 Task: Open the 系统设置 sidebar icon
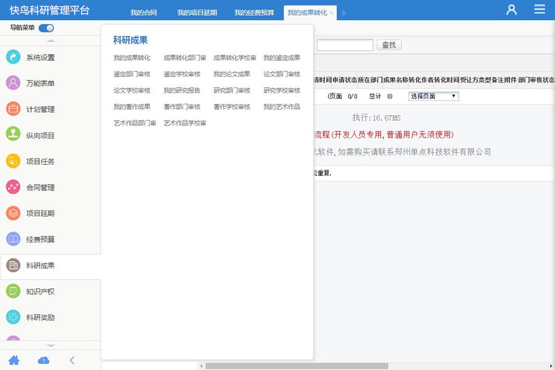coord(13,57)
